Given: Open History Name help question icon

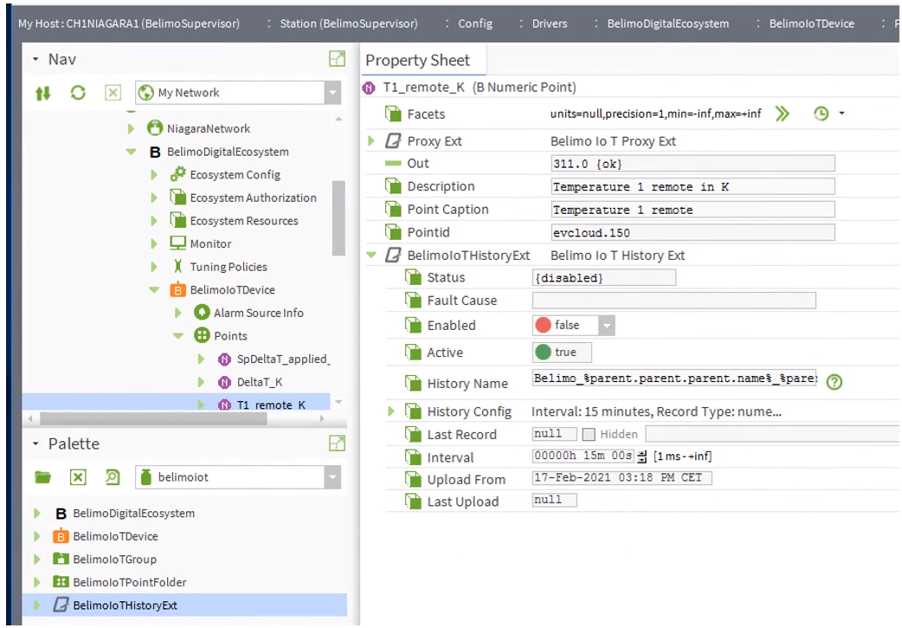Looking at the screenshot, I should tap(834, 382).
